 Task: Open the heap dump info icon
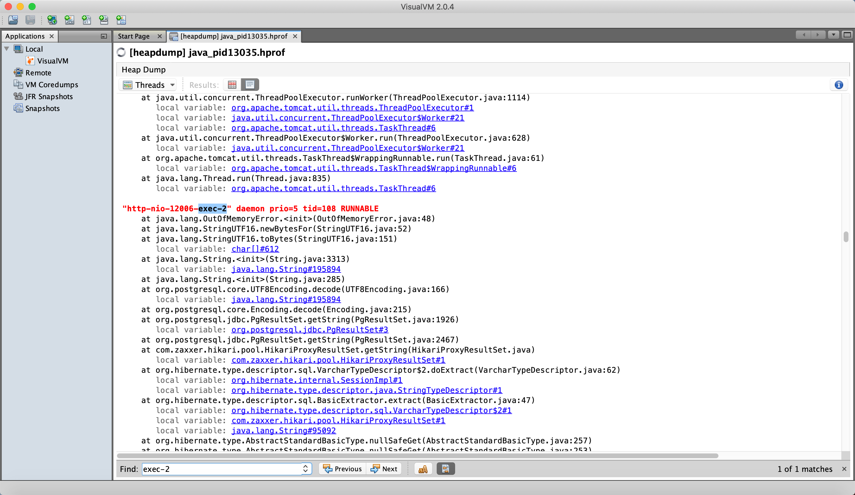click(839, 85)
